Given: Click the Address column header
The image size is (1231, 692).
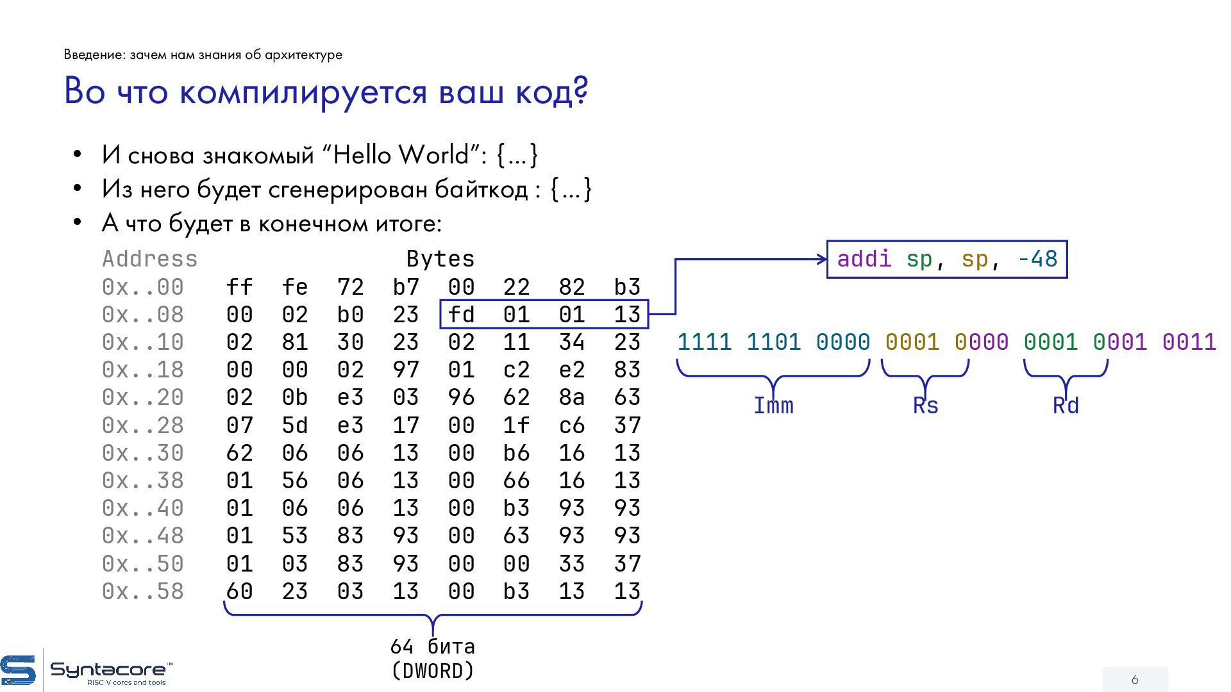Looking at the screenshot, I should 149,259.
